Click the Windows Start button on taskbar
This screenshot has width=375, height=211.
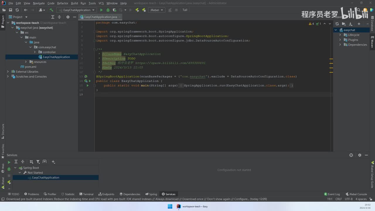(170, 206)
